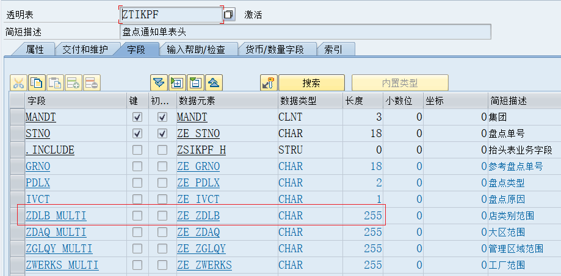Open the value help icon beside ZTIKPF
Viewport: 561px width, 276px height.
(229, 15)
